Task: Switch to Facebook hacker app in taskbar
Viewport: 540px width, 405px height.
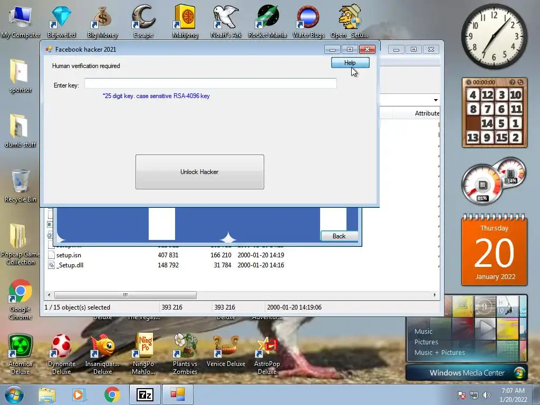Action: tap(178, 394)
